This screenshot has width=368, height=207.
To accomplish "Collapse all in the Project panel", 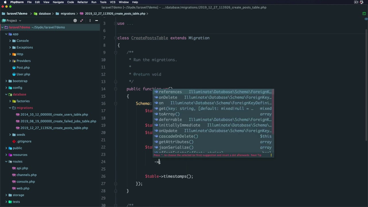I will coord(82,20).
